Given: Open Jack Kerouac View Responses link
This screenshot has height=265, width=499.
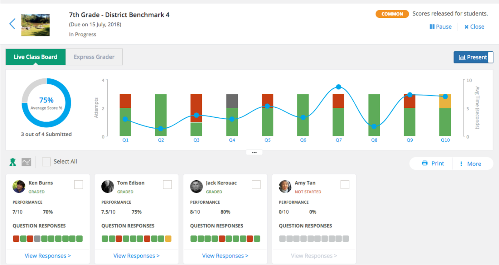Looking at the screenshot, I should pyautogui.click(x=225, y=256).
